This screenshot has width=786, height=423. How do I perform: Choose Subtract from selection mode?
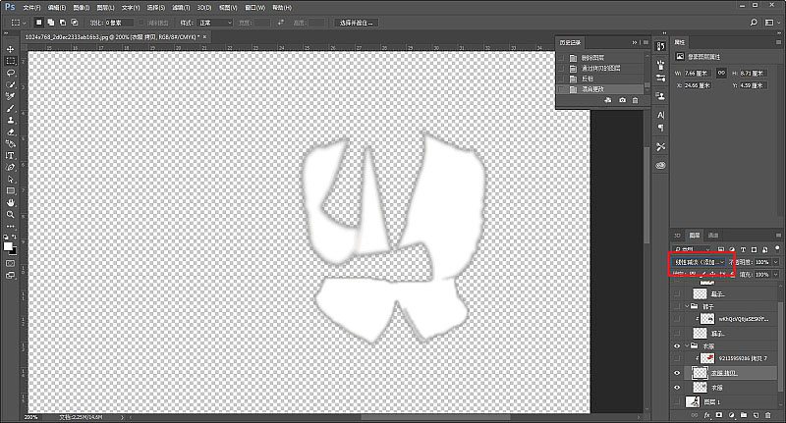point(63,23)
